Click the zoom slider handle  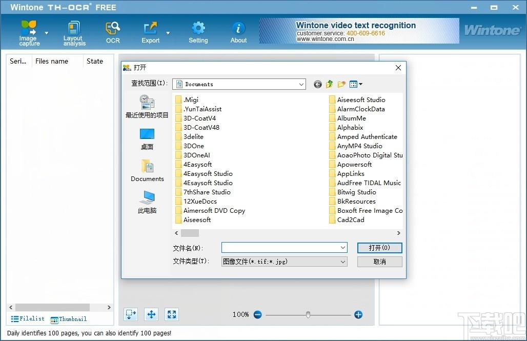(x=308, y=315)
